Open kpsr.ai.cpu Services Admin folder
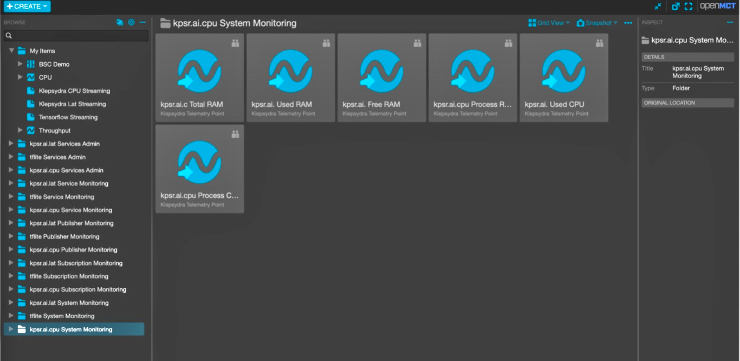The width and height of the screenshot is (740, 361). click(x=66, y=170)
